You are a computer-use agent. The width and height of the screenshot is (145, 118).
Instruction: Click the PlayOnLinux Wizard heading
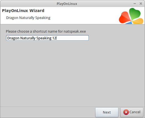click(x=23, y=11)
